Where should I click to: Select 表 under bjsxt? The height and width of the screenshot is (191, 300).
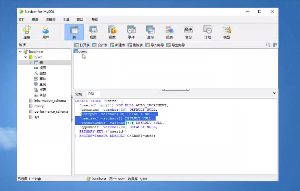41,63
